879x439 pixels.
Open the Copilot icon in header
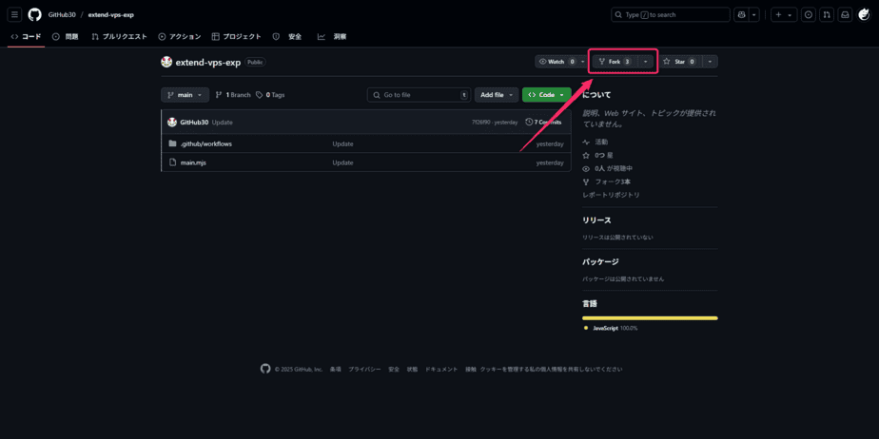click(742, 15)
